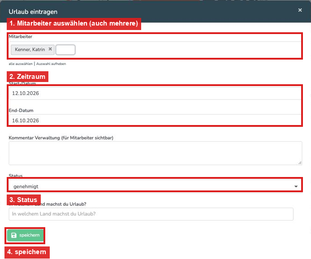Click the Start-Datum field showing 12.10.2026
This screenshot has width=311, height=259.
click(155, 93)
